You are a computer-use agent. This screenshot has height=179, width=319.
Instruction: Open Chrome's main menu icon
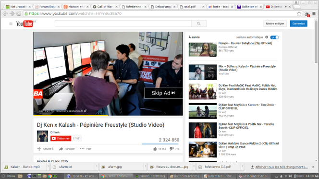tap(314, 13)
